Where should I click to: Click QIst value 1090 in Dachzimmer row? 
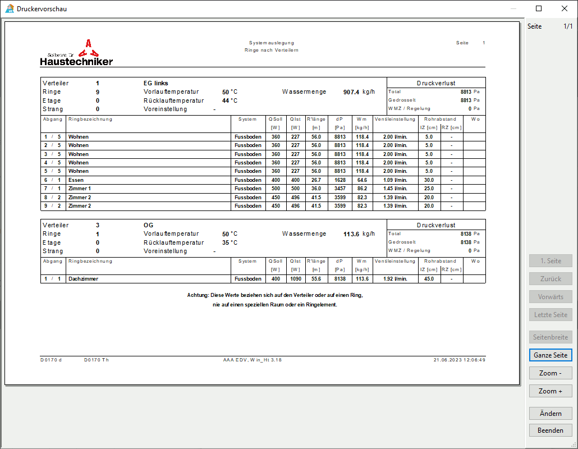click(296, 279)
